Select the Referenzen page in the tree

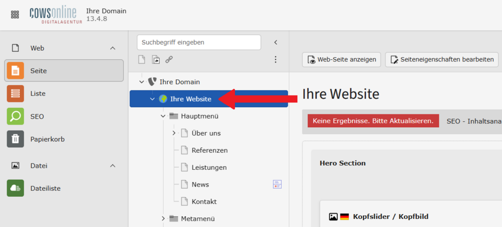[x=209, y=150]
